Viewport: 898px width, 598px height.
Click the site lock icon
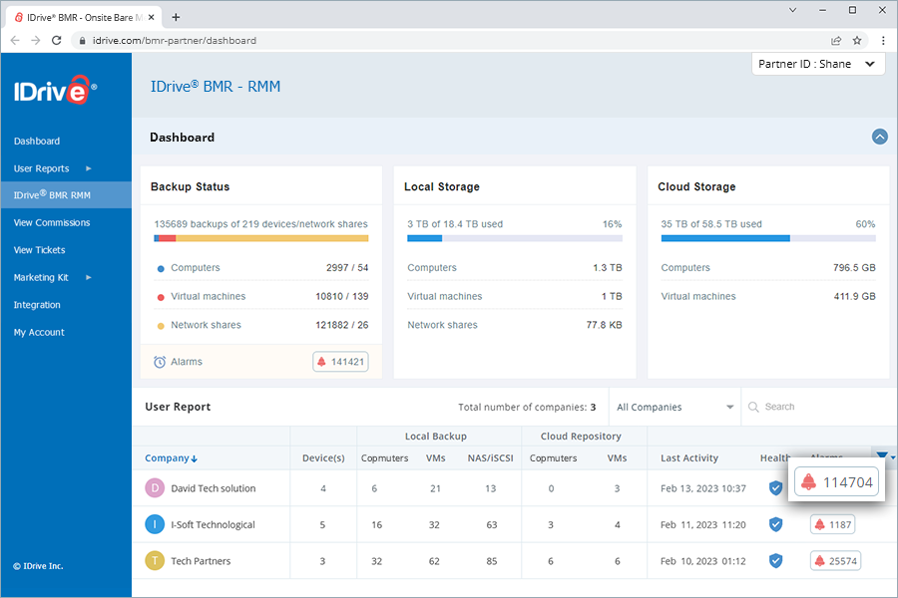(83, 41)
